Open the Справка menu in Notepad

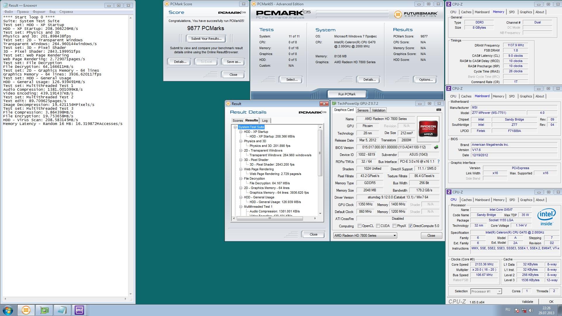coord(66,12)
